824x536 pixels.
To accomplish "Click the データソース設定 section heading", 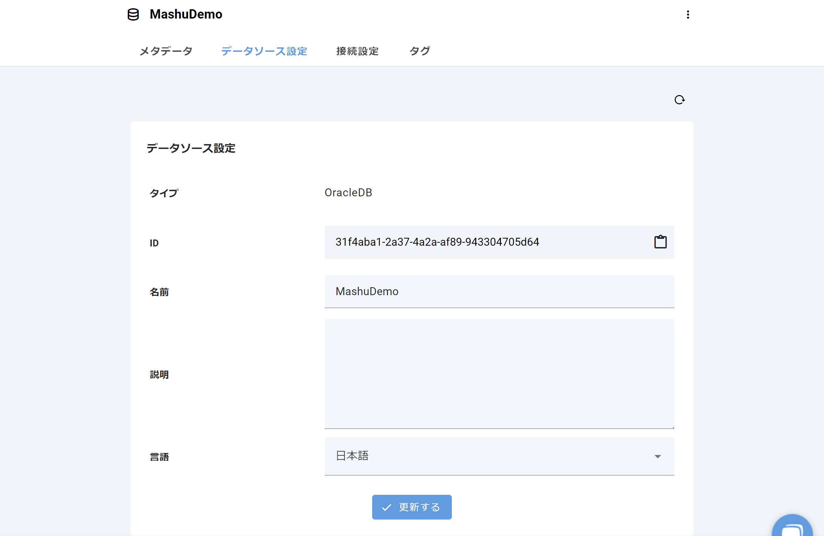I will 191,149.
